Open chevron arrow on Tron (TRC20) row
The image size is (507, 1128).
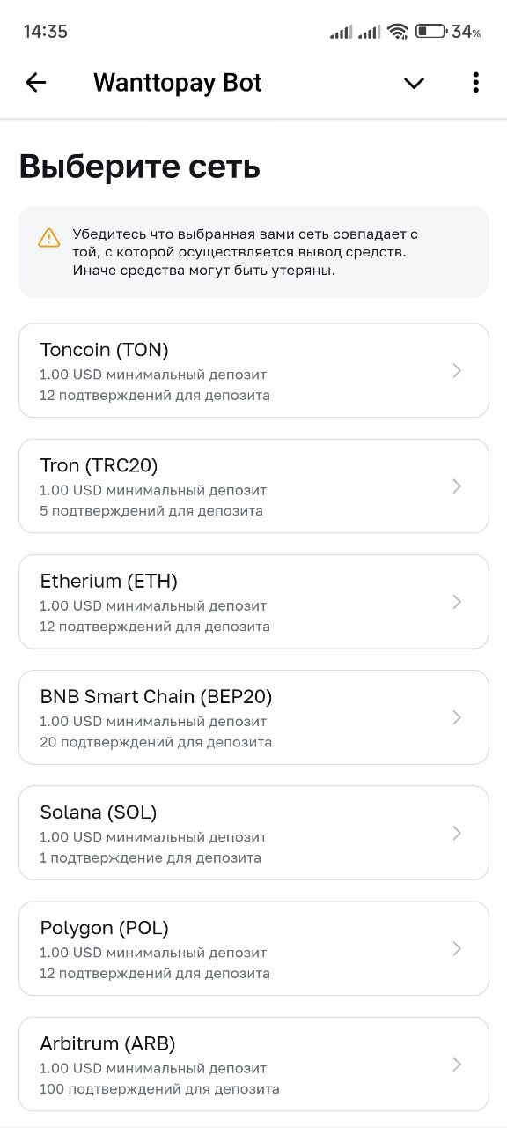click(x=457, y=486)
